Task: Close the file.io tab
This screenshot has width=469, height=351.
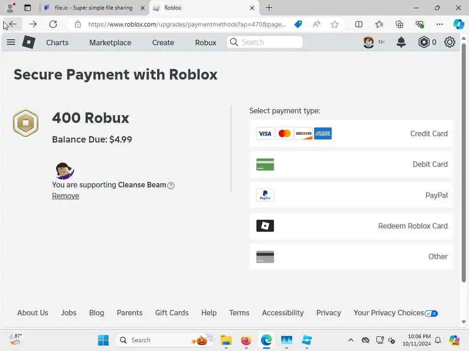Action: (x=143, y=8)
